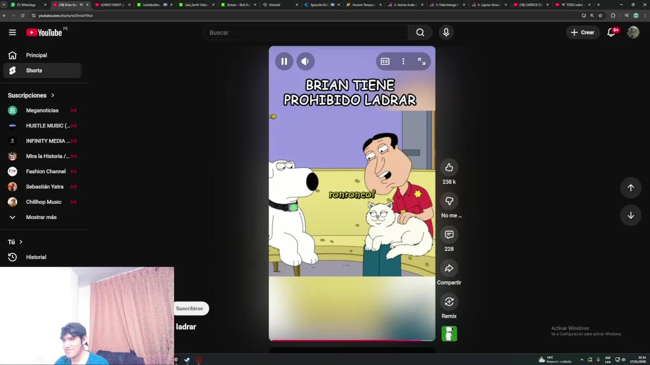Viewport: 650px width, 365px height.
Task: Seek on the Short's red progress bar
Action: pyautogui.click(x=351, y=340)
